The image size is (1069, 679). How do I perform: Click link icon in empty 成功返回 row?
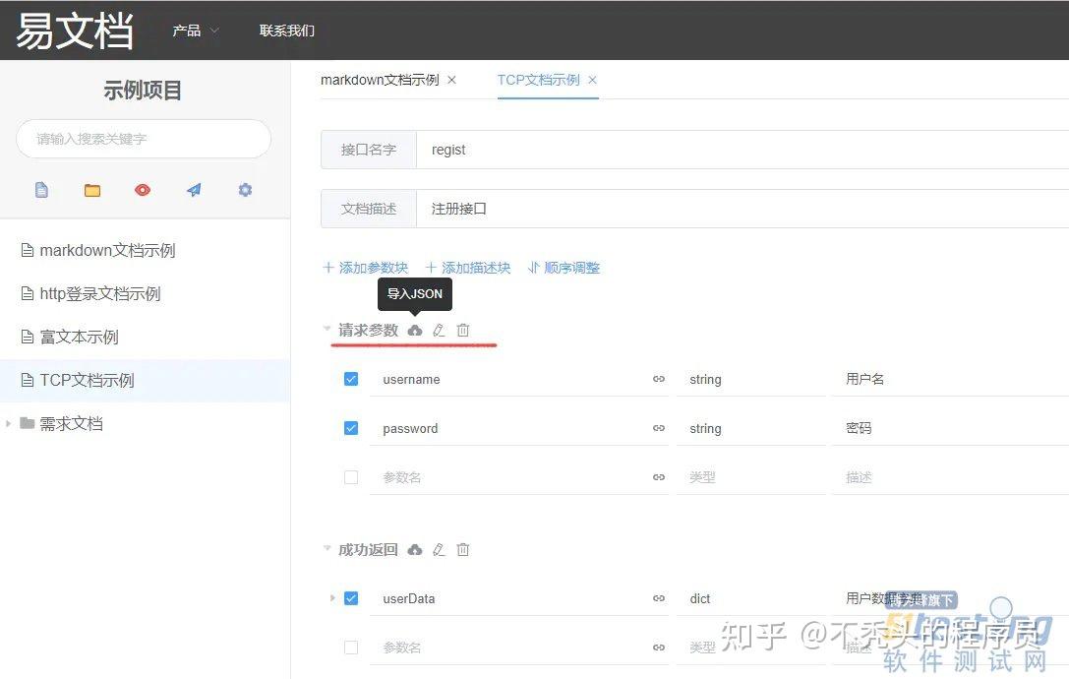click(x=659, y=647)
